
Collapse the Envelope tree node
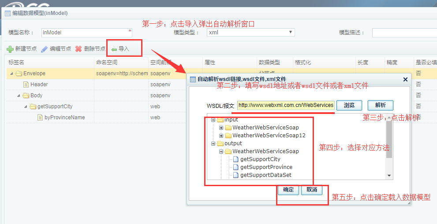point(11,74)
